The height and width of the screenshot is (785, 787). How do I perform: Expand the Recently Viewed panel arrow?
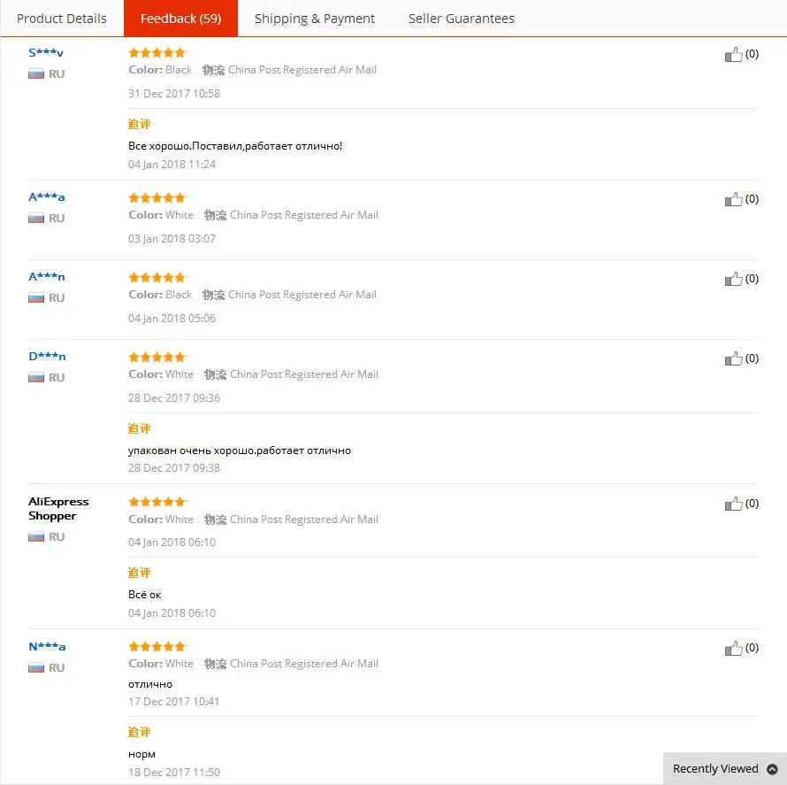[773, 769]
